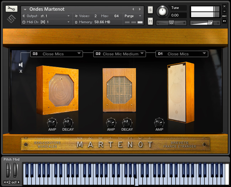Image resolution: width=231 pixels, height=187 pixels.
Task: Open the D1 Close Mics dropdown
Action: pos(182,54)
